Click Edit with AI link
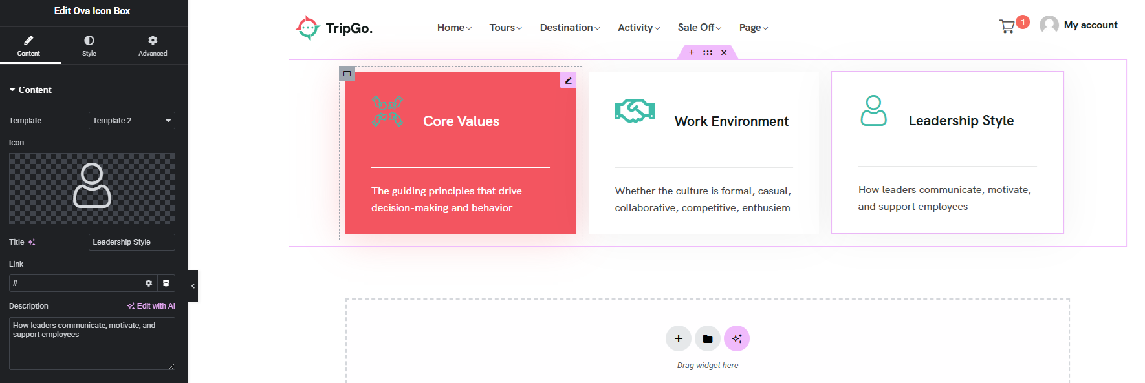Viewport: 1145px width, 383px height. (x=151, y=306)
